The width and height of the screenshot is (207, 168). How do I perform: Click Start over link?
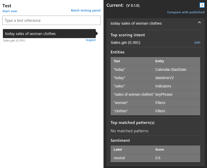coord(10,11)
